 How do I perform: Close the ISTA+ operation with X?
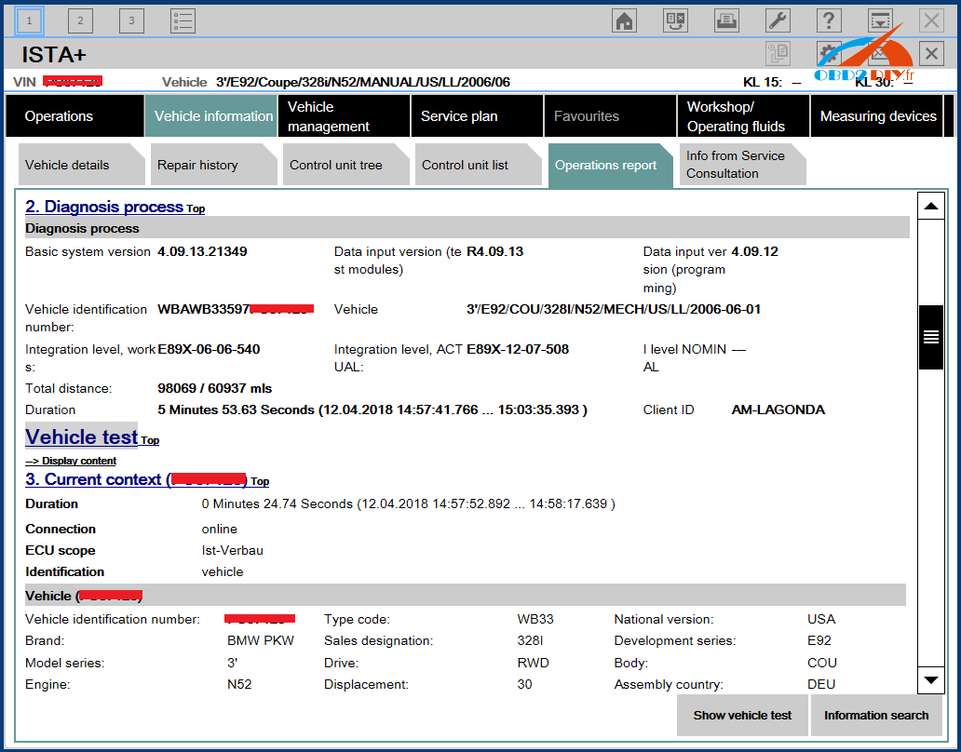click(x=931, y=53)
